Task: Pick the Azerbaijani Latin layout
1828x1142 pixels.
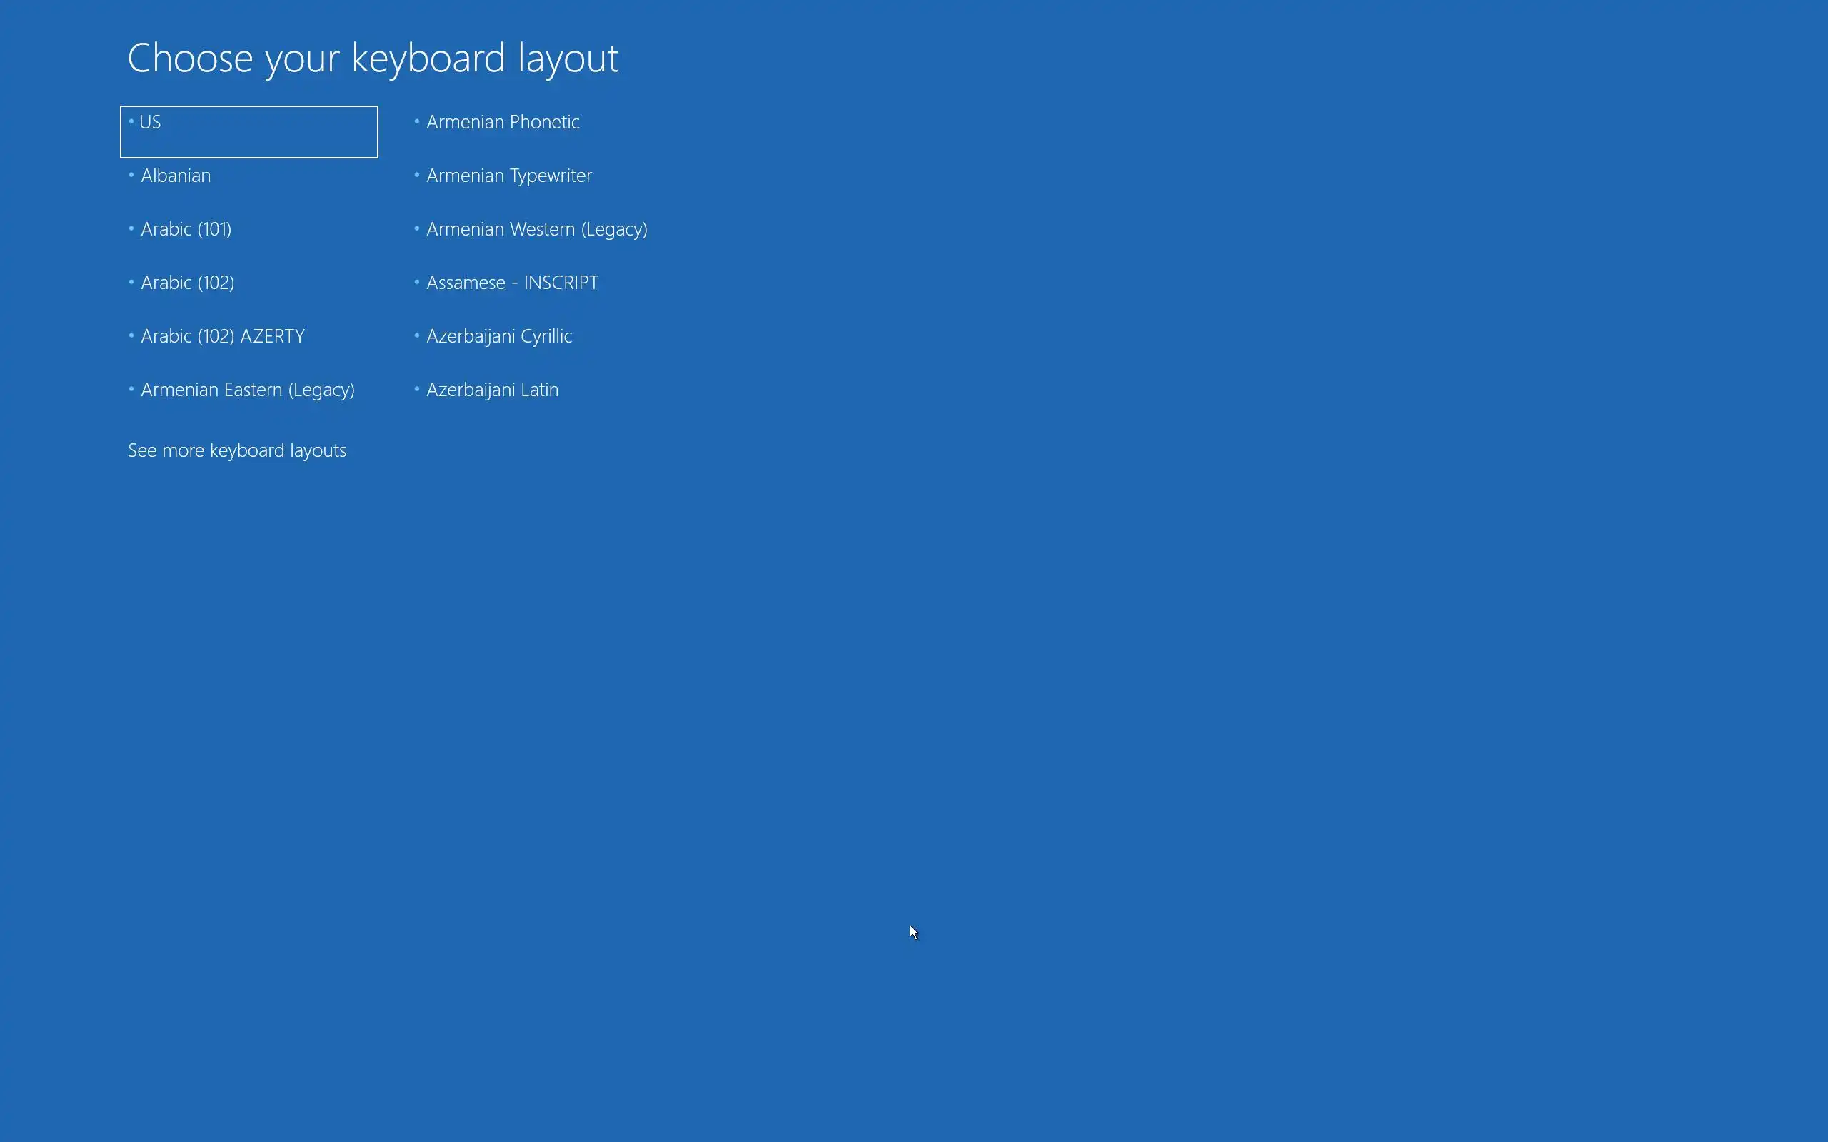Action: 492,390
